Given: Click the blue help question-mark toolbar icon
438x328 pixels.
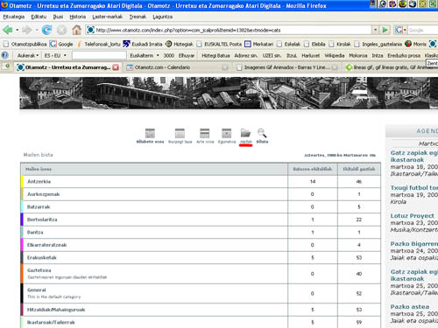Looking at the screenshot, I should [x=5, y=55].
